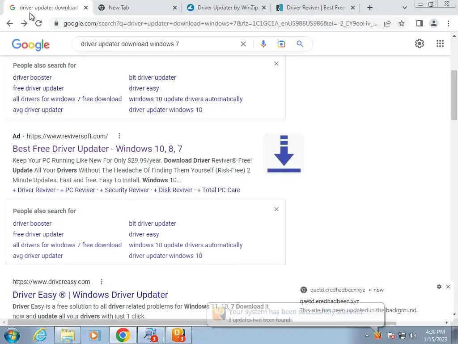This screenshot has height=344, width=458.
Task: Click the address bar URL
Action: pos(220,23)
